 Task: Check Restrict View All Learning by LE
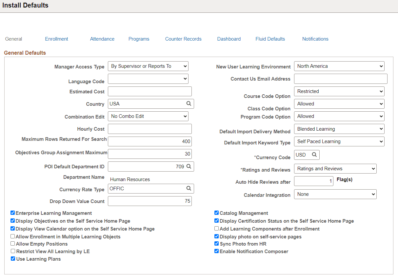[13, 251]
